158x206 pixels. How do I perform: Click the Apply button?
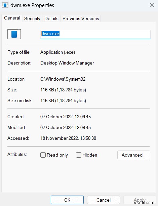pos(140,200)
